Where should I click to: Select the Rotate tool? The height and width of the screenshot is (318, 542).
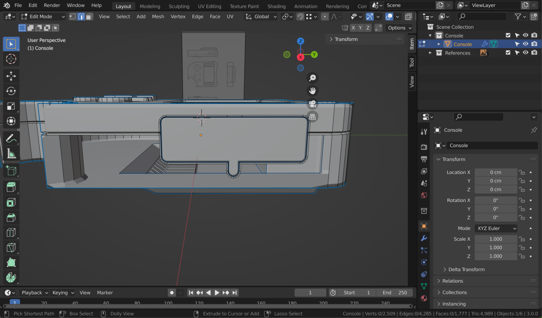tap(11, 91)
